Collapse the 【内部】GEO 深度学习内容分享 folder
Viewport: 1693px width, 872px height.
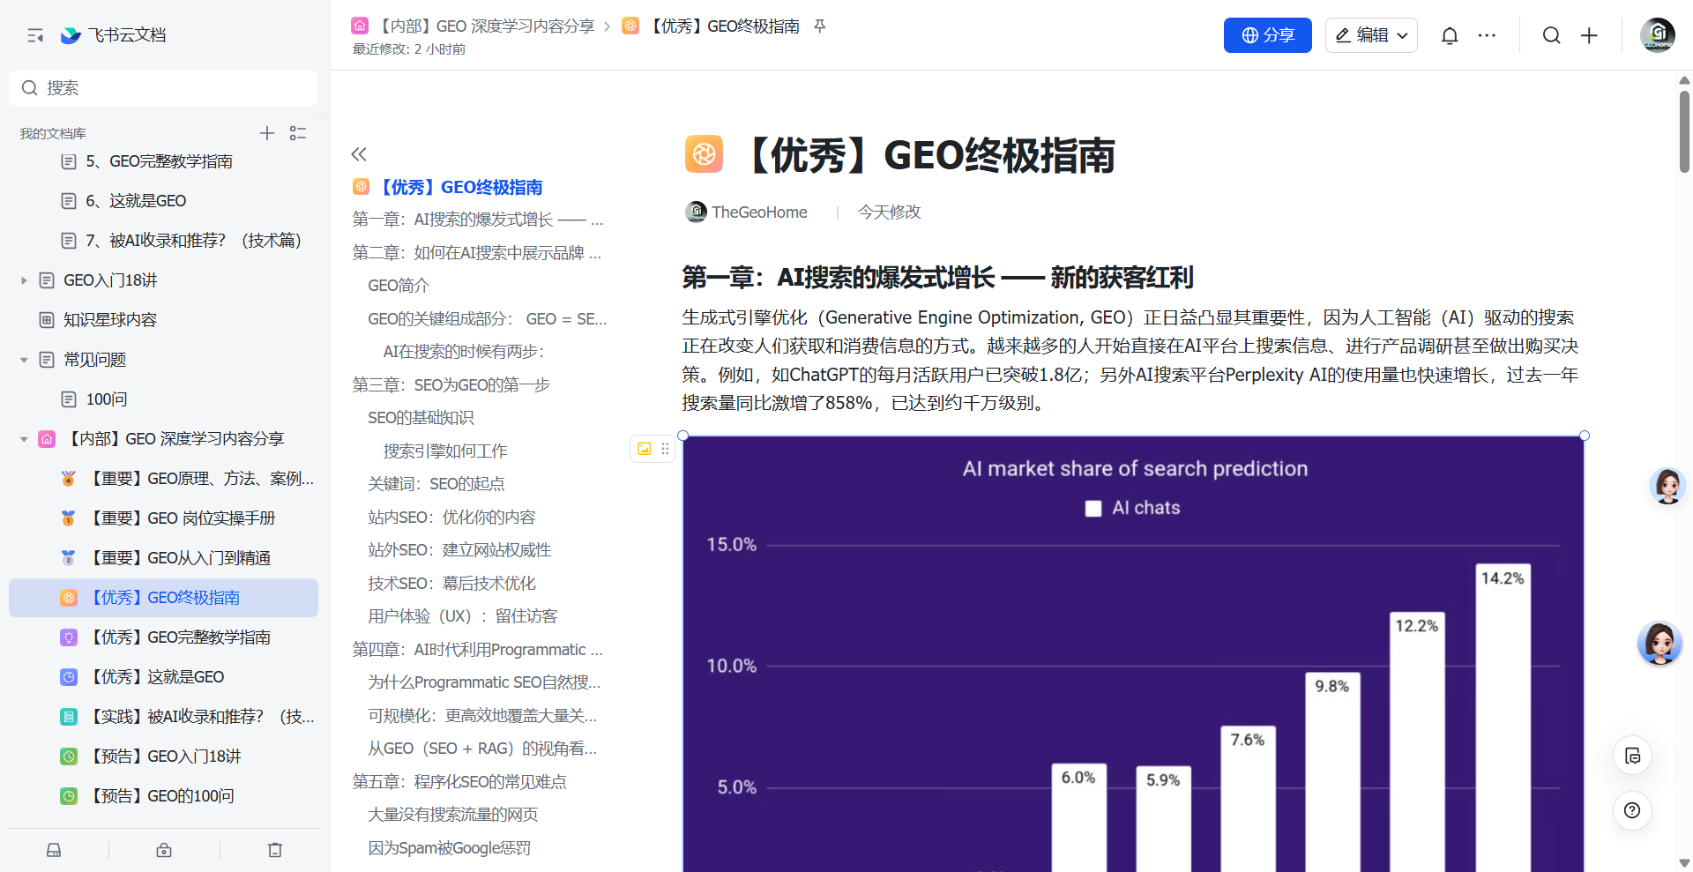click(24, 439)
